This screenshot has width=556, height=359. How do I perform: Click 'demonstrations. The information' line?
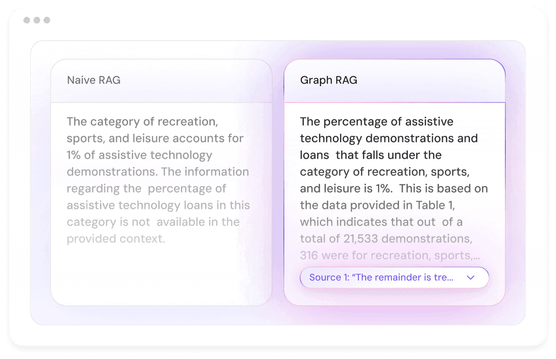[x=158, y=172]
